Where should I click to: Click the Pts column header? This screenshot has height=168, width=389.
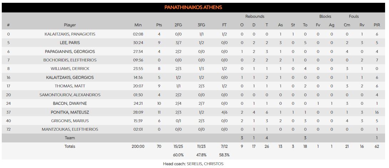(x=159, y=25)
